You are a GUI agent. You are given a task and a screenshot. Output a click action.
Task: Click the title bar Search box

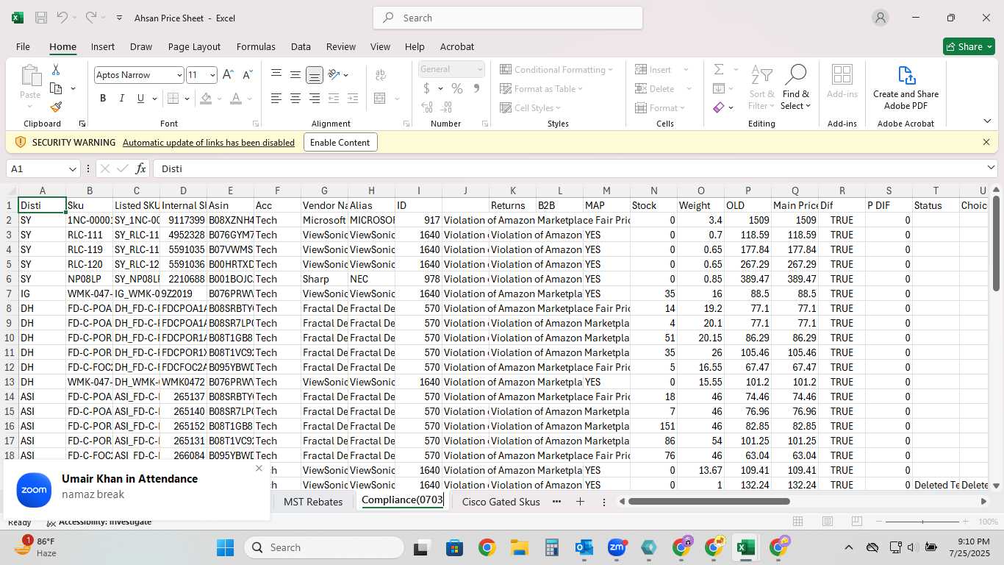point(508,18)
